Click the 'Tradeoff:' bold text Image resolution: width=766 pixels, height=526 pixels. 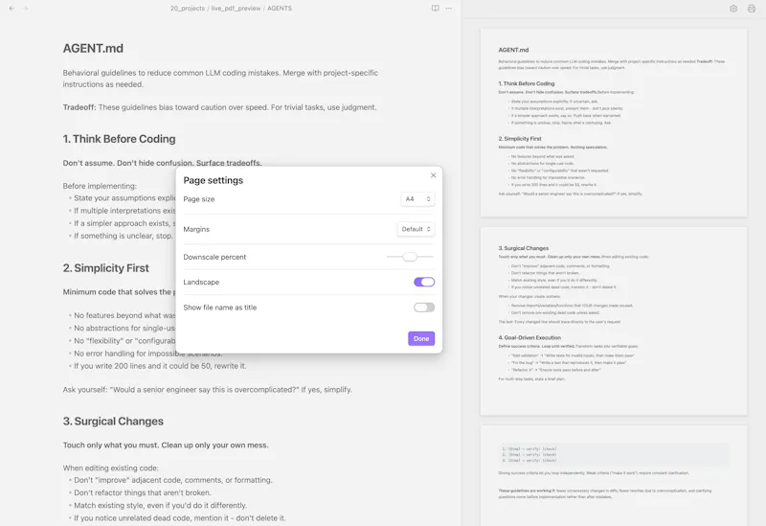point(79,107)
